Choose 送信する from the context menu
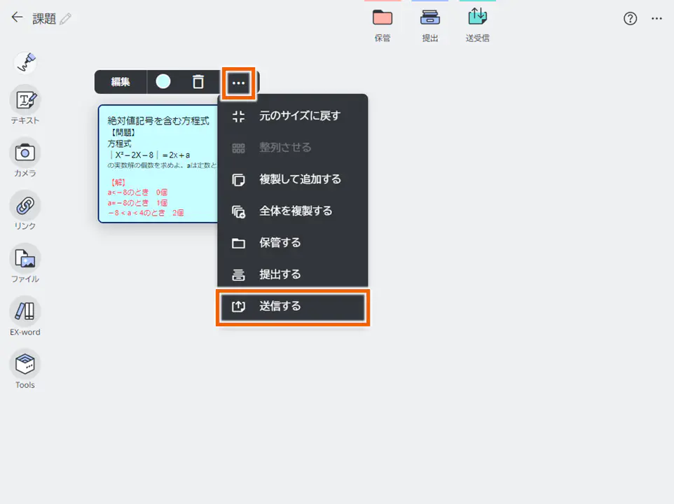The image size is (674, 504). [x=293, y=307]
